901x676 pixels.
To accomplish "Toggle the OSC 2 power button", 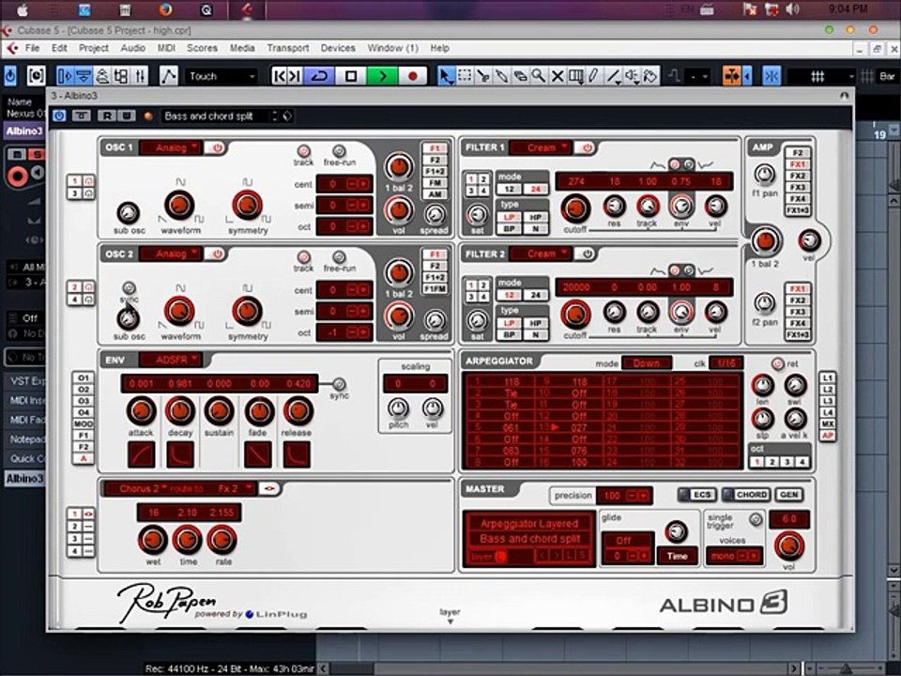I will (217, 253).
